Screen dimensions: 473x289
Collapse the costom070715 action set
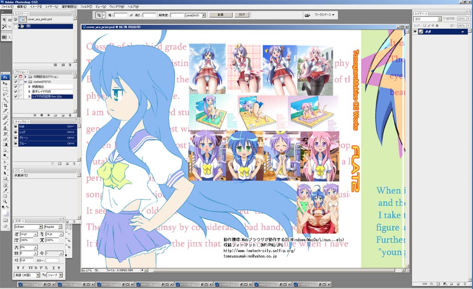click(x=26, y=81)
